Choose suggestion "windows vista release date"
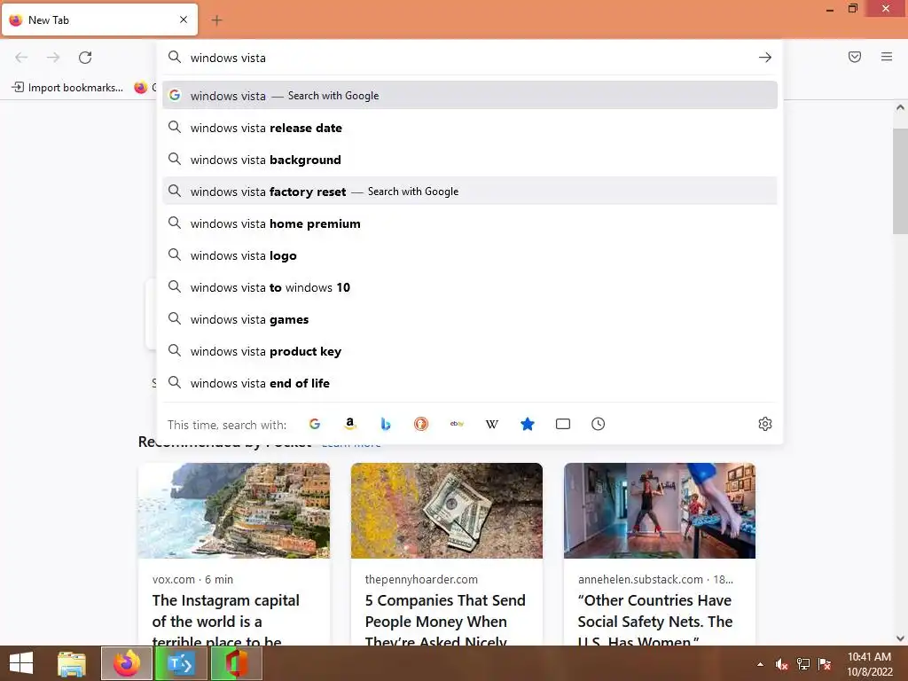 (x=470, y=128)
